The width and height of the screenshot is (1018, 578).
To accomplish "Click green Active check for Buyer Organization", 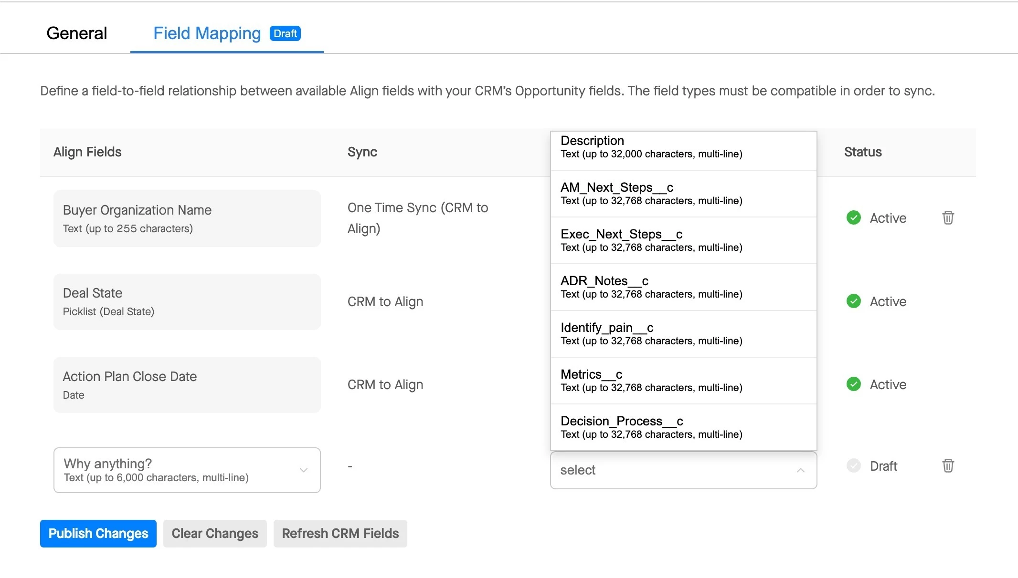I will point(853,218).
